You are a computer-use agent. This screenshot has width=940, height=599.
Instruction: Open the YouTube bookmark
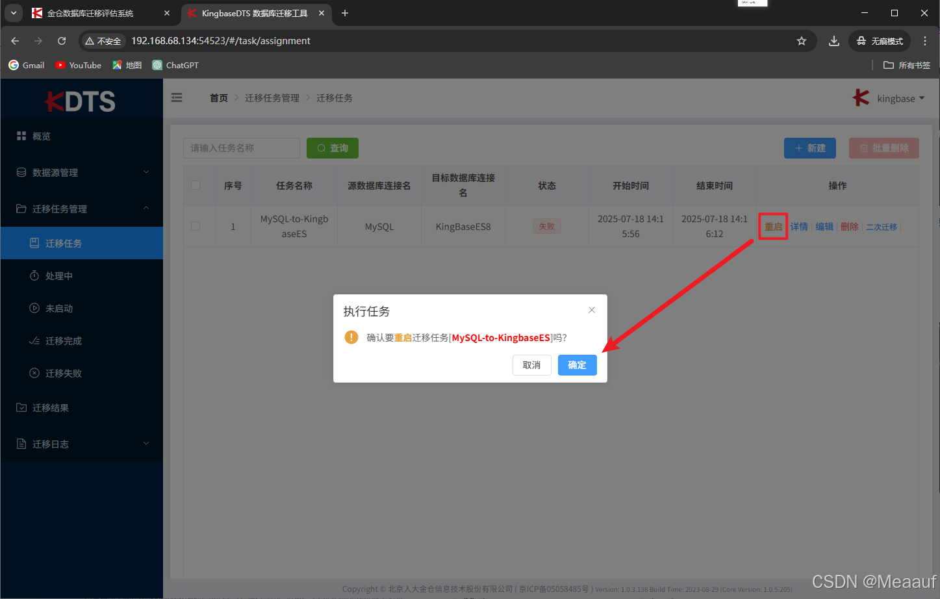pos(79,65)
